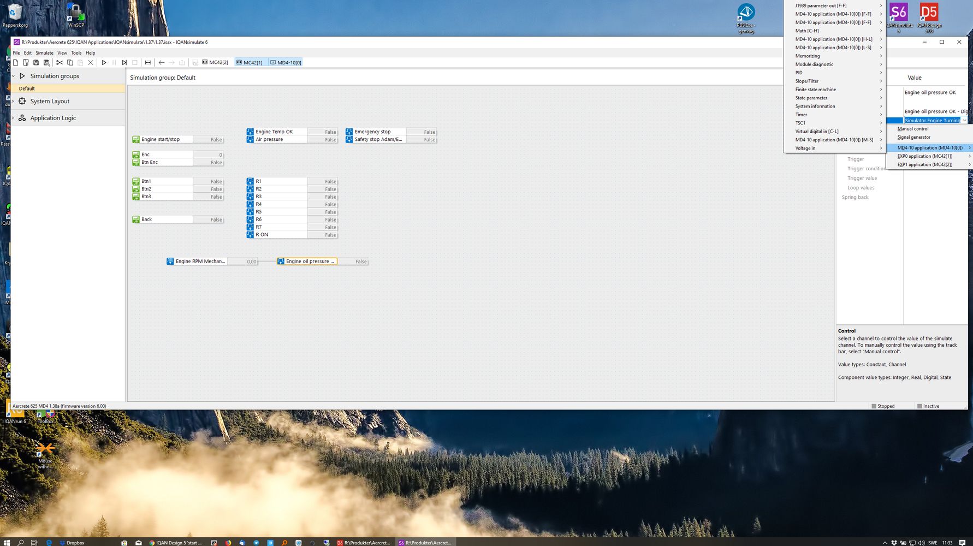This screenshot has width=973, height=546.
Task: Select the MC42[2] module toolbar button
Action: (x=215, y=62)
